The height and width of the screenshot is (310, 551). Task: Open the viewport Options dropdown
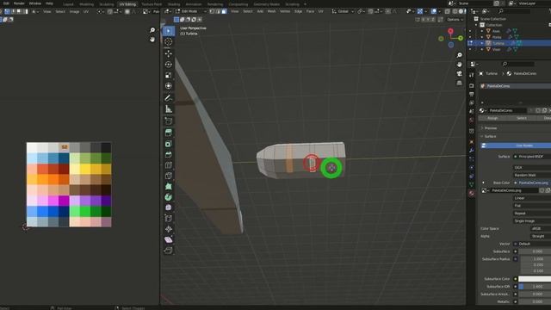tap(455, 19)
